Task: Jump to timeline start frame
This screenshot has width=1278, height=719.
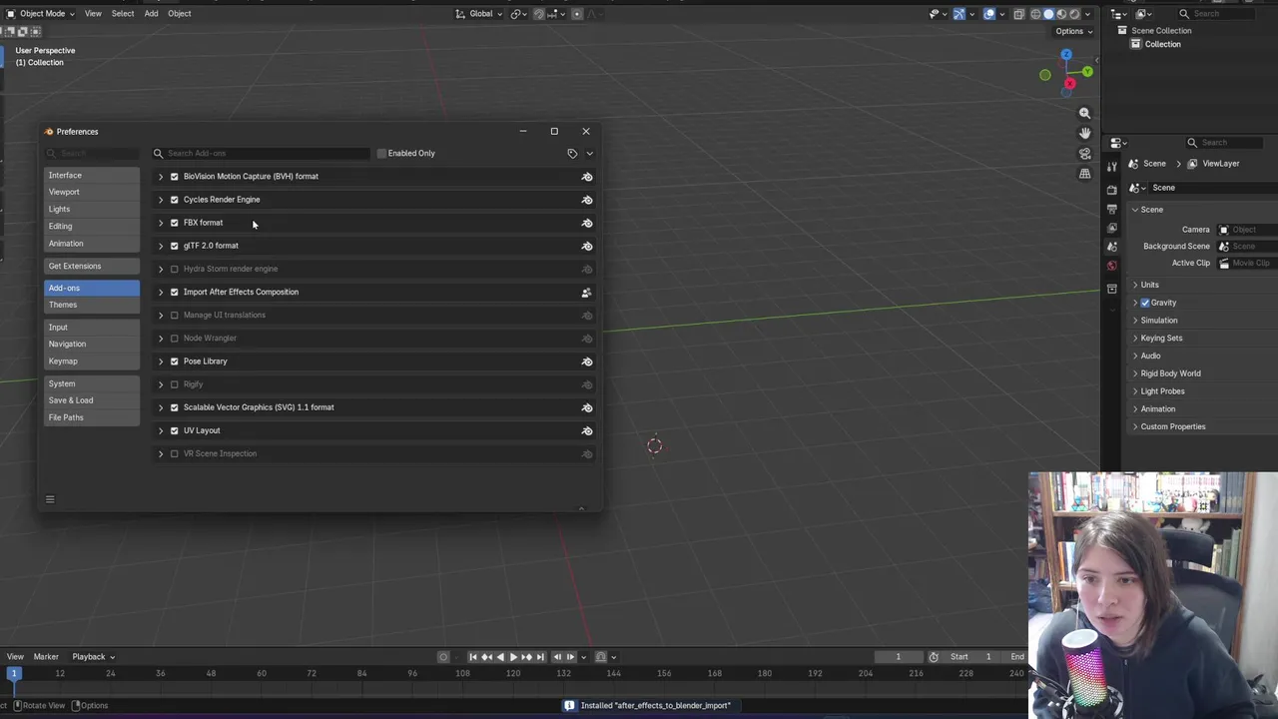Action: click(x=473, y=657)
